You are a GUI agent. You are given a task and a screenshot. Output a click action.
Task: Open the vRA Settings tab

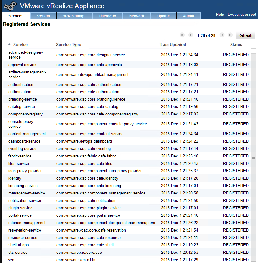coord(74,16)
